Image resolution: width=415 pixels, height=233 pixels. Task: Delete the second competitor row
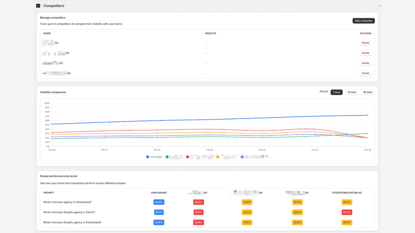tap(365, 53)
